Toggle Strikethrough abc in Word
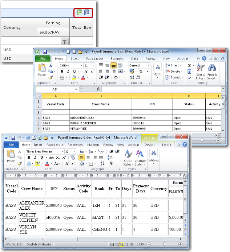 (x=51, y=158)
